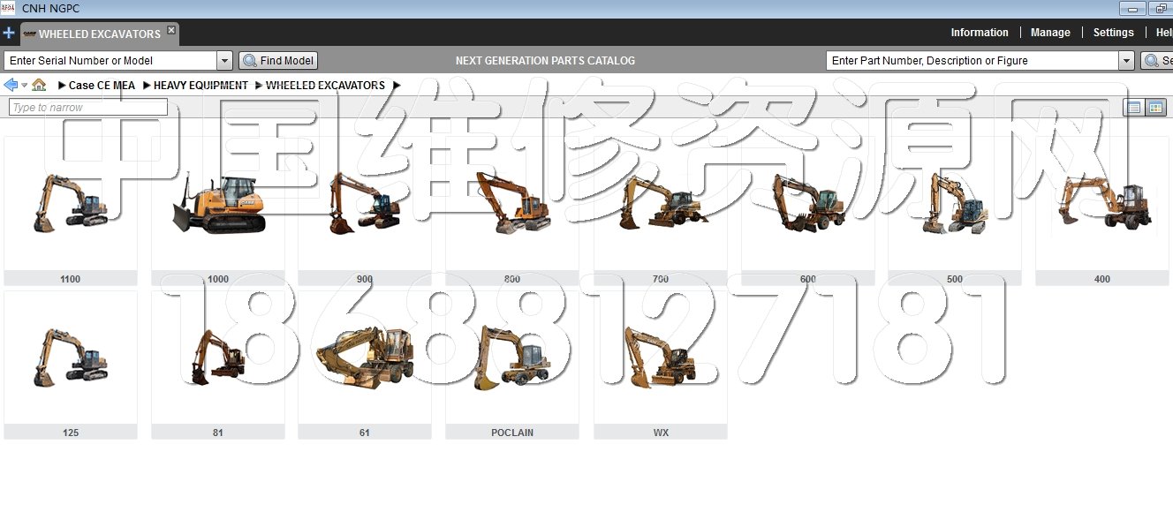Navigate to HEAVY EQUIPMENT breadcrumb

(201, 86)
